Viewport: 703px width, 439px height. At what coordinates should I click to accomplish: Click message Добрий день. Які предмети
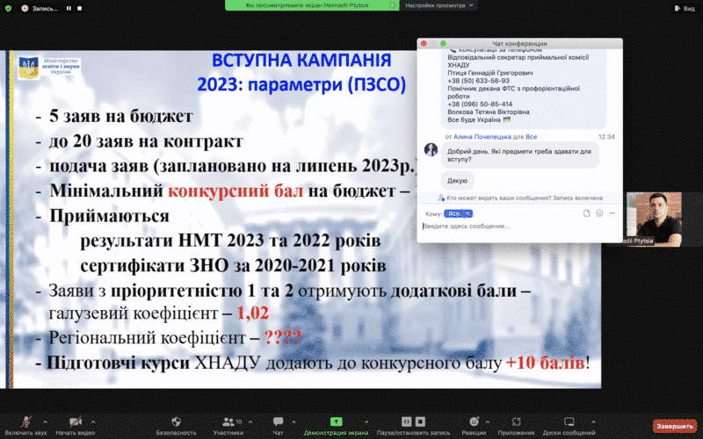tap(519, 155)
